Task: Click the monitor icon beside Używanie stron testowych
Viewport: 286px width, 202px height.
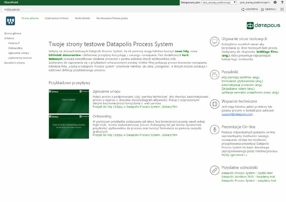Action: point(214,42)
